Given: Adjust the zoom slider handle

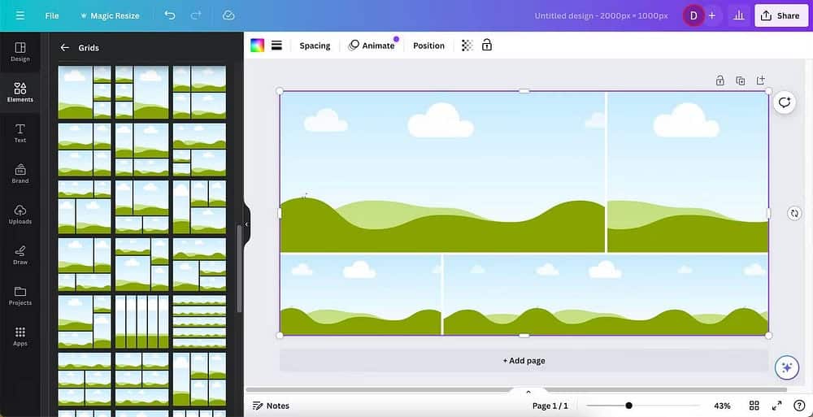Looking at the screenshot, I should pos(628,406).
